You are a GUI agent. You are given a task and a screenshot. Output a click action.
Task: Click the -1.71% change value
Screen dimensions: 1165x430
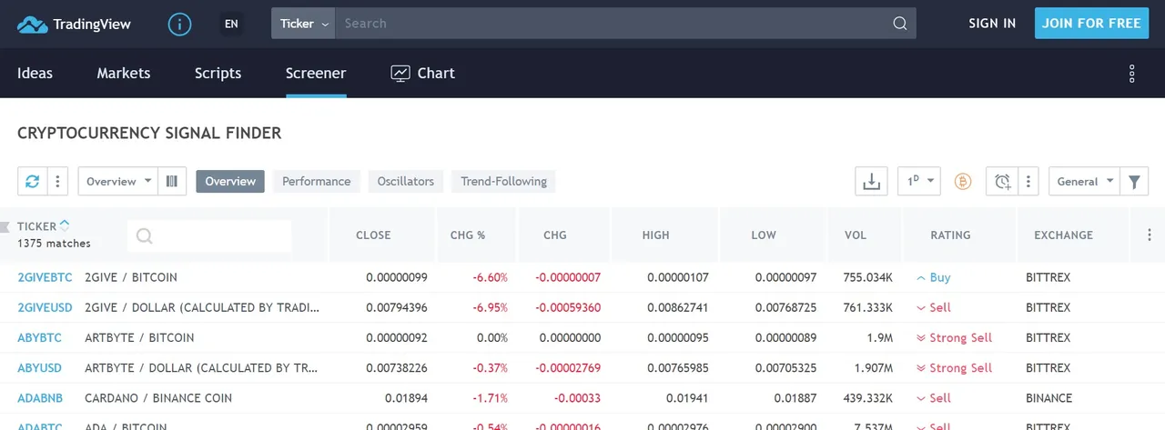[491, 397]
